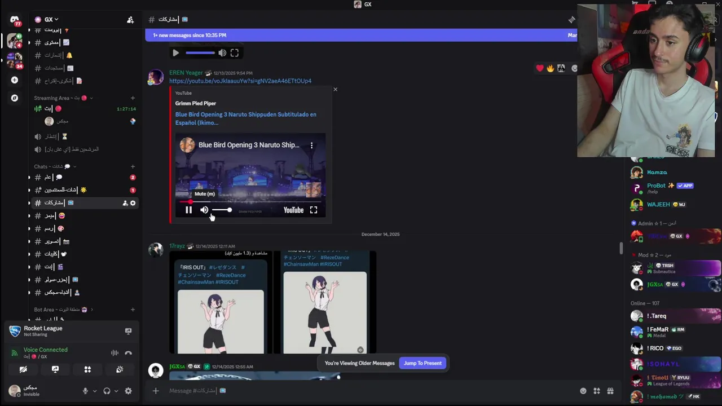This screenshot has width=722, height=406.
Task: Collapse the Streaming Area category
Action: (x=63, y=98)
